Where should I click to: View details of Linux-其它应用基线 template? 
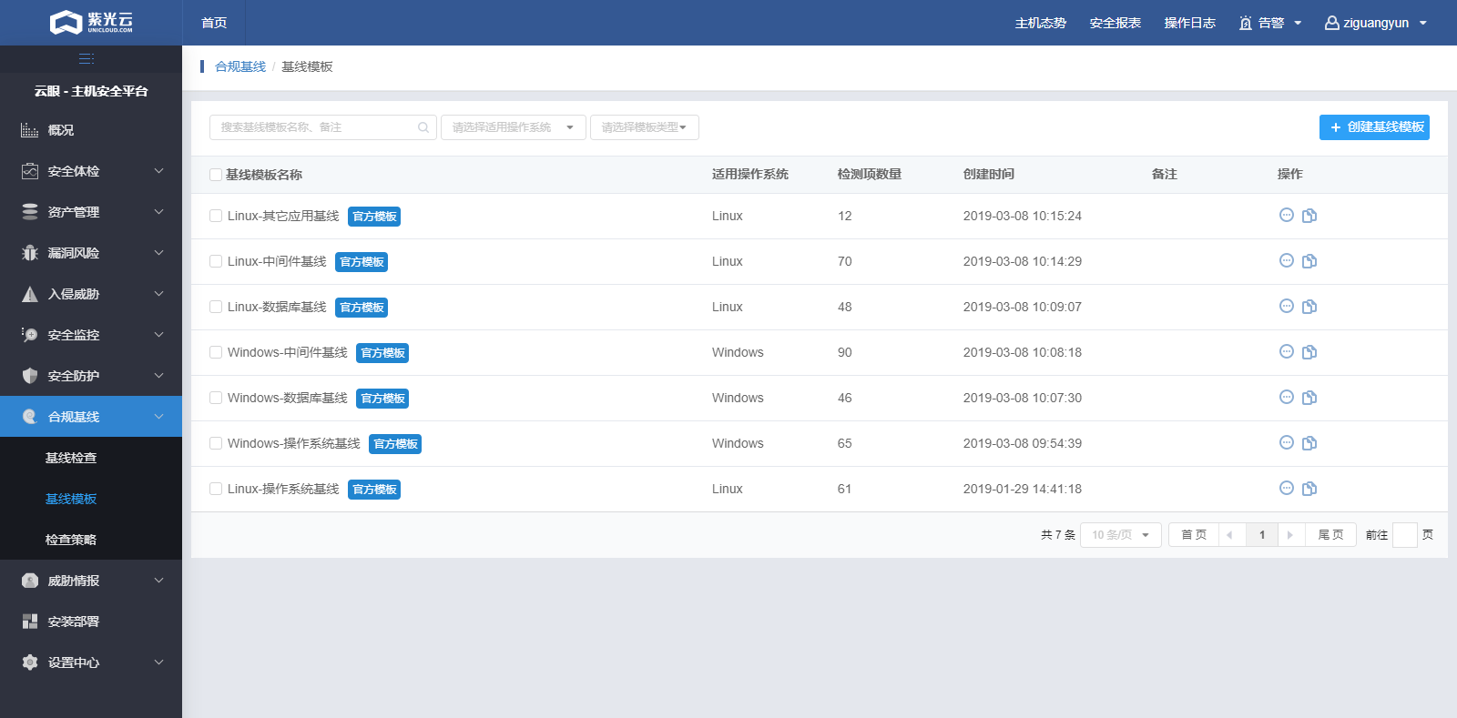(x=1287, y=215)
